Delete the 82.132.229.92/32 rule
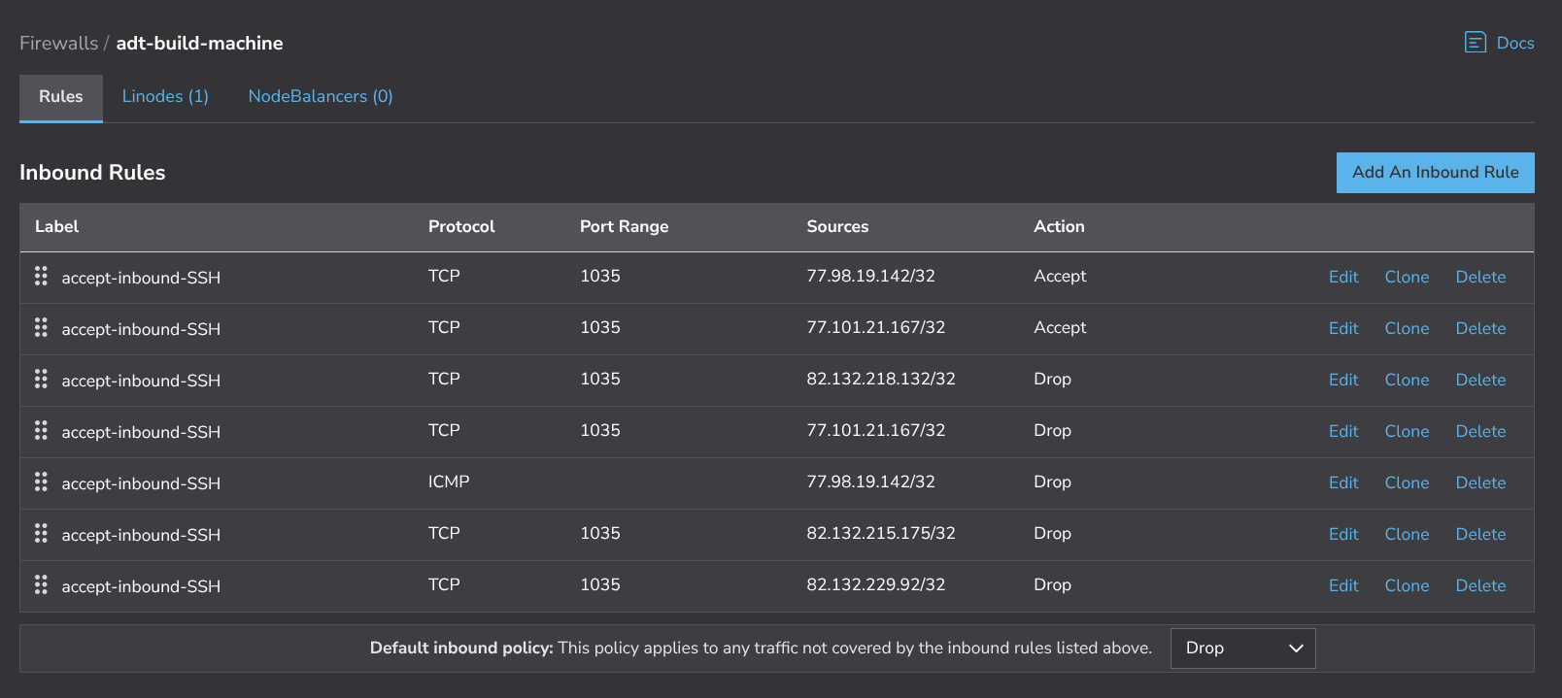1562x698 pixels. pyautogui.click(x=1480, y=586)
